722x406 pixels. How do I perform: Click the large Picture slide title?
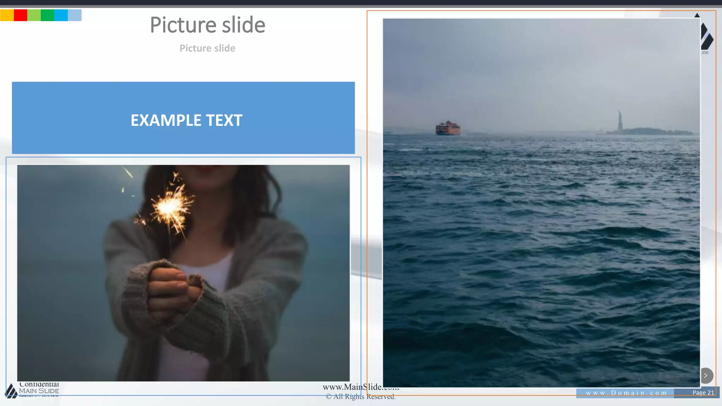207,25
